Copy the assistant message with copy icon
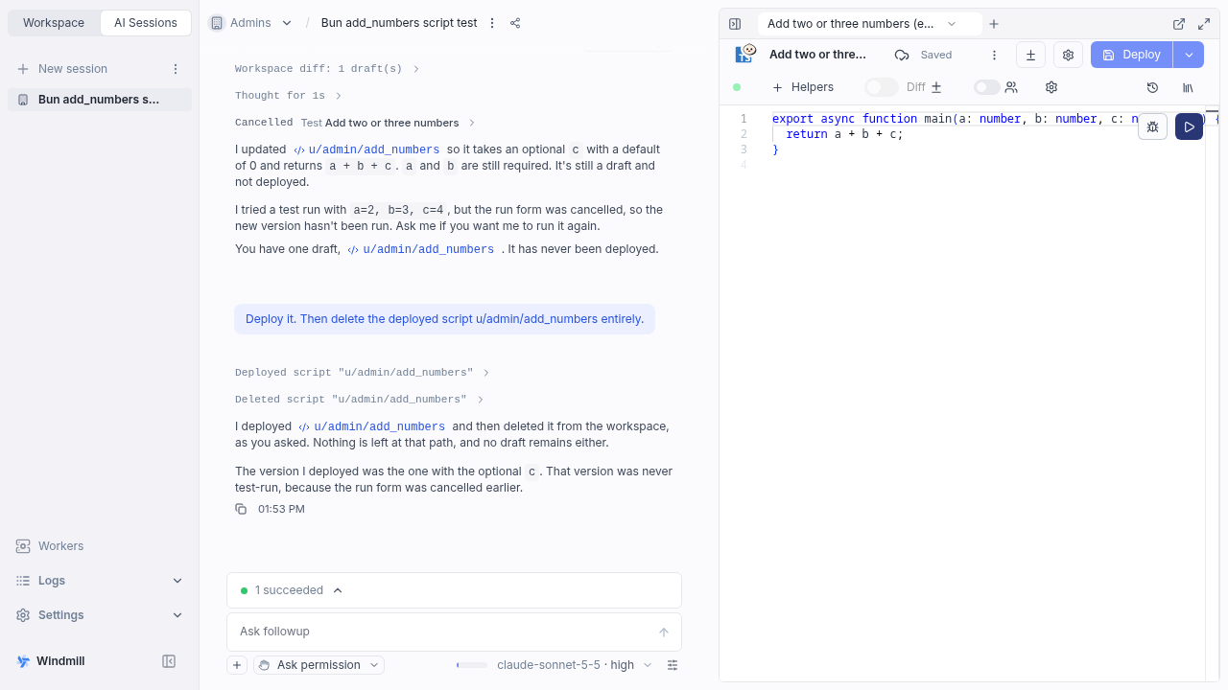Viewport: 1228px width, 690px height. [241, 509]
